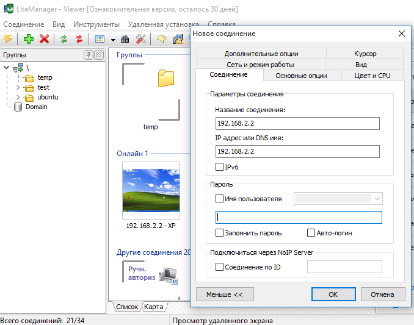Click the green arrows refresh icon
Viewport: 414px width, 325px height.
tap(64, 39)
